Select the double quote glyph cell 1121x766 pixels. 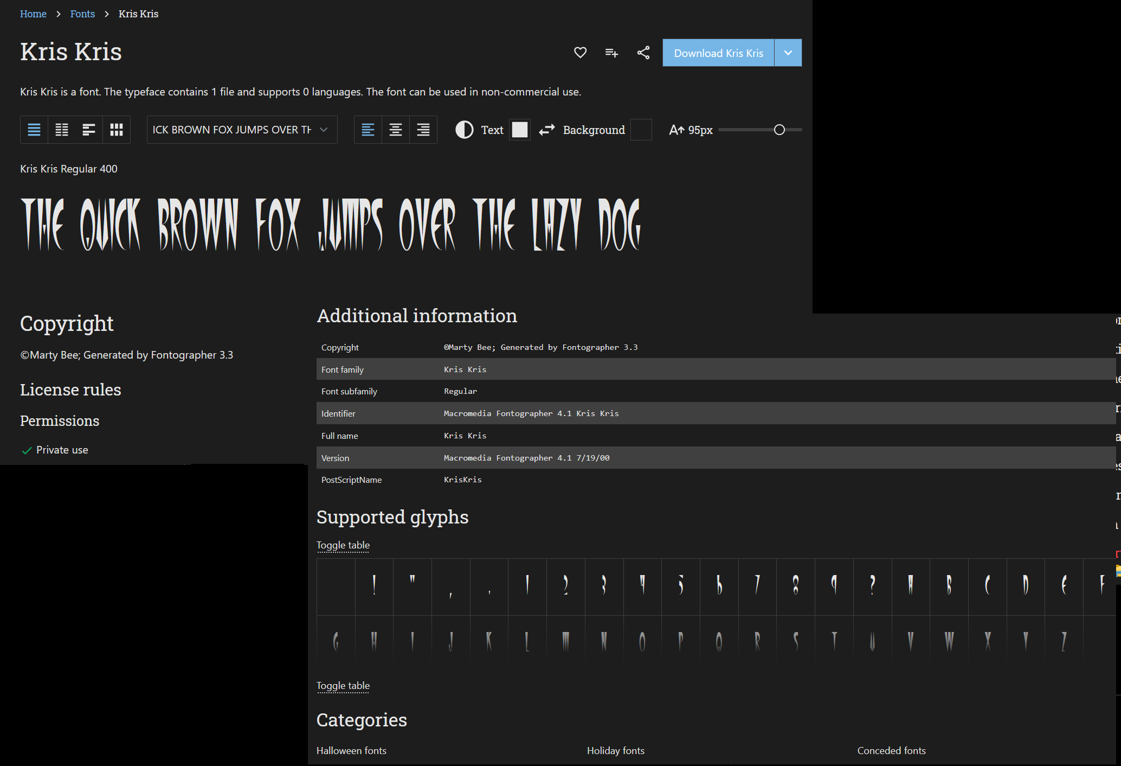[x=413, y=587]
